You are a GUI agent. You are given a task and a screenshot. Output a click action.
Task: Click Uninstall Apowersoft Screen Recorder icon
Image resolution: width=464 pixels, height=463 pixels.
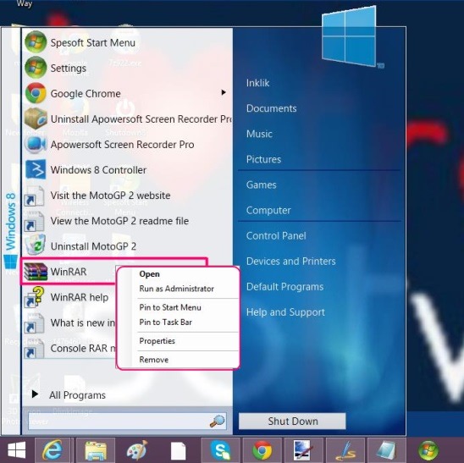[36, 119]
